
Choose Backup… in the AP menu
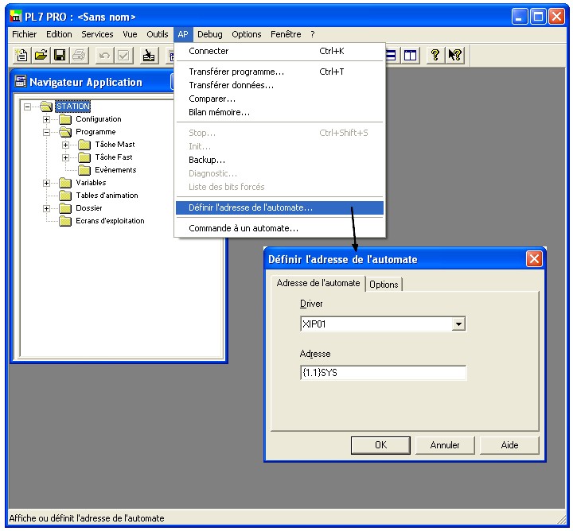click(279, 160)
